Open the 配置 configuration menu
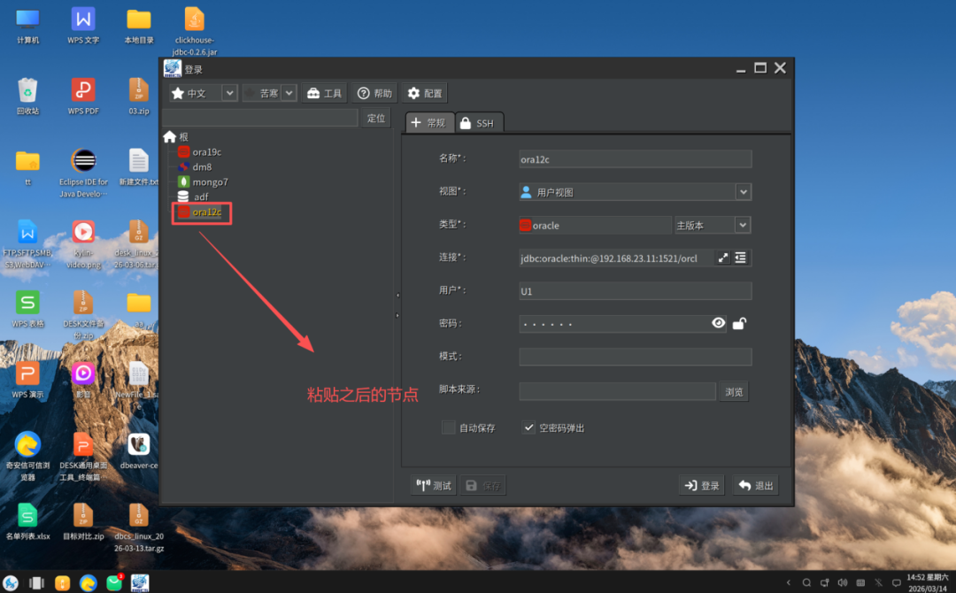Image resolution: width=956 pixels, height=593 pixels. point(424,93)
